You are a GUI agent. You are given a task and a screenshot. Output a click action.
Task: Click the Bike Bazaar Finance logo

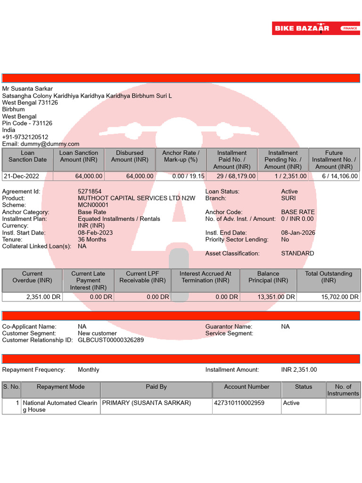tap(316, 28)
